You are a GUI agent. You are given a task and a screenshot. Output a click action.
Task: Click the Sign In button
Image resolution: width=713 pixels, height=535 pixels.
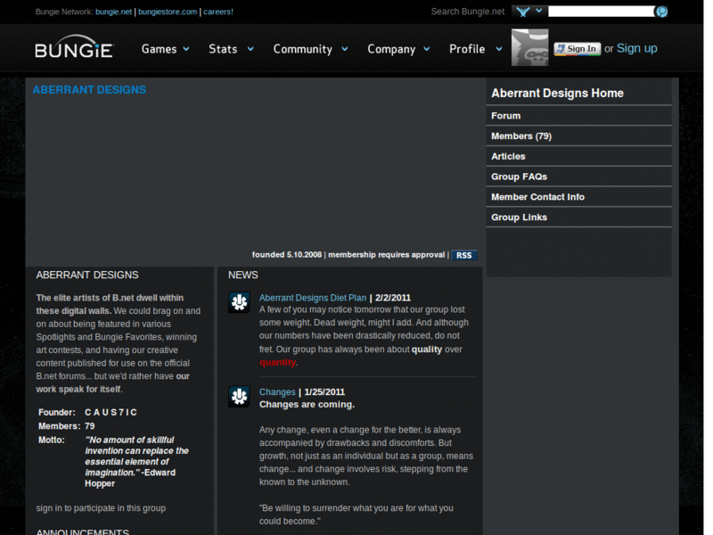[577, 49]
